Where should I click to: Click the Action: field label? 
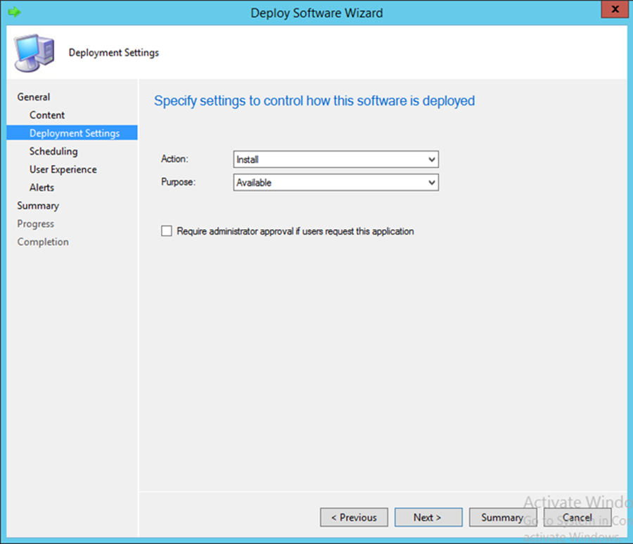[x=174, y=159]
